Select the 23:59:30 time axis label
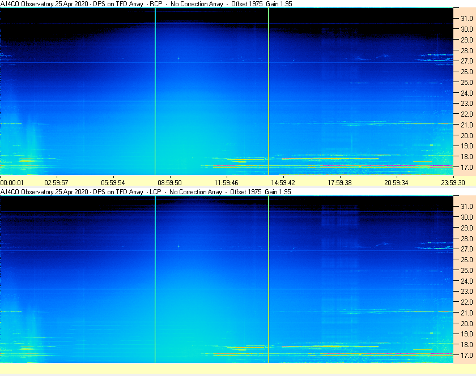 (x=453, y=183)
